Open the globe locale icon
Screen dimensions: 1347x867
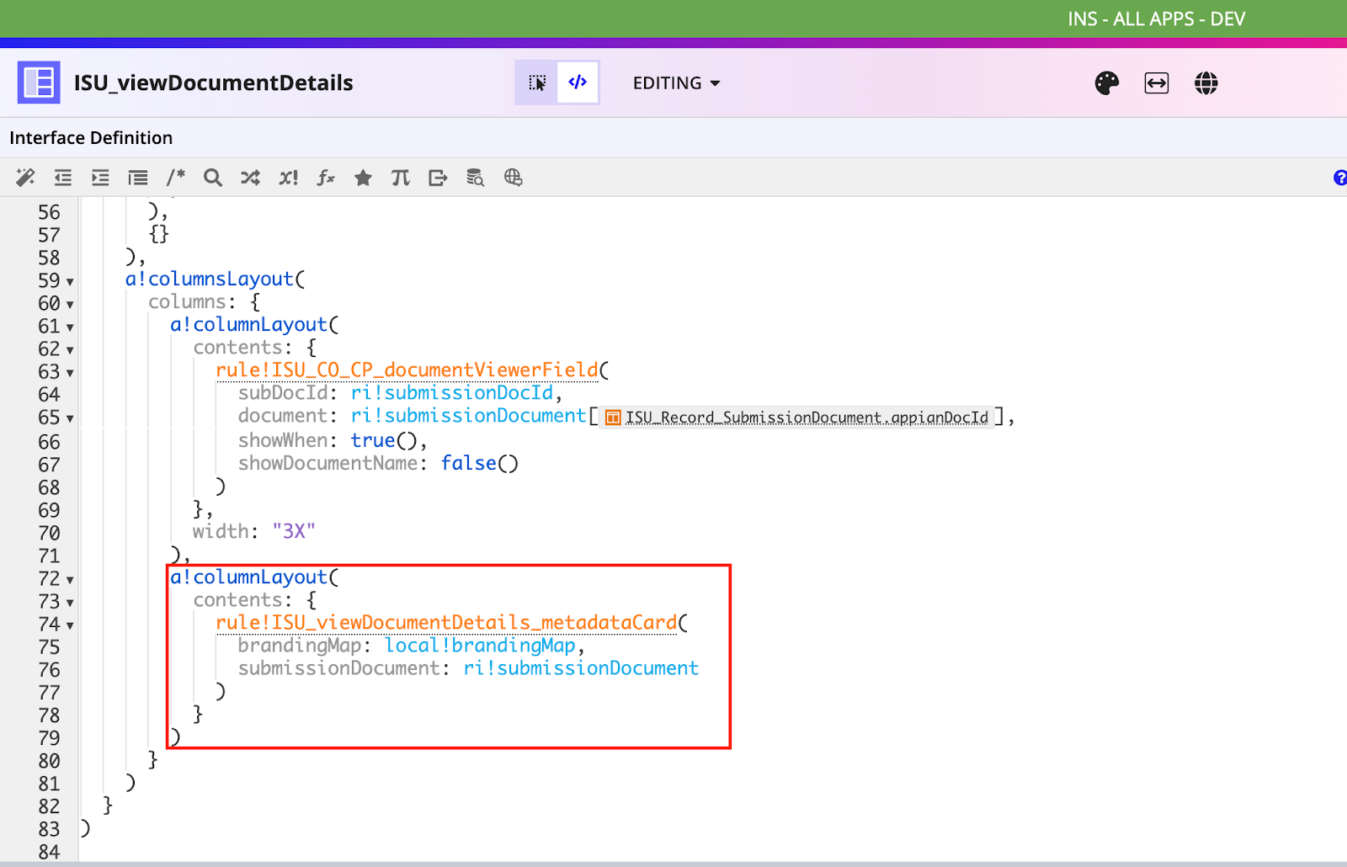[1206, 82]
